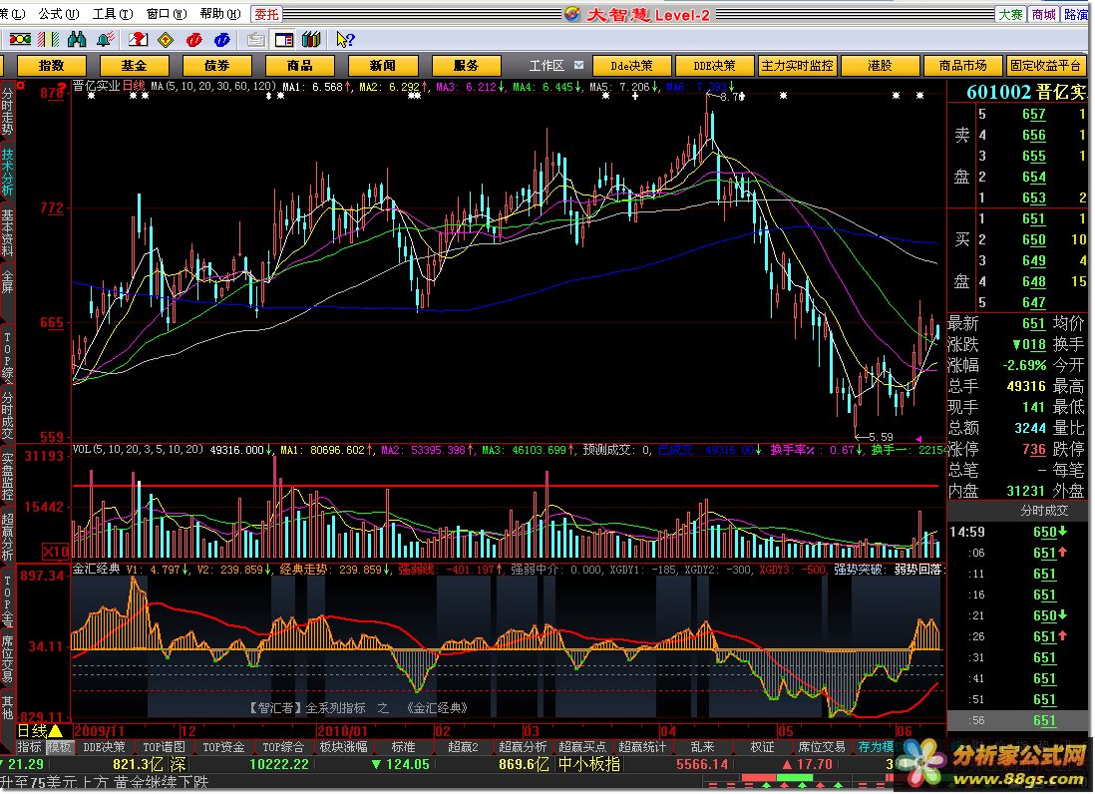Viewport: 1095px width, 794px height.
Task: Switch to the DDE决策 bottom tab
Action: [104, 747]
